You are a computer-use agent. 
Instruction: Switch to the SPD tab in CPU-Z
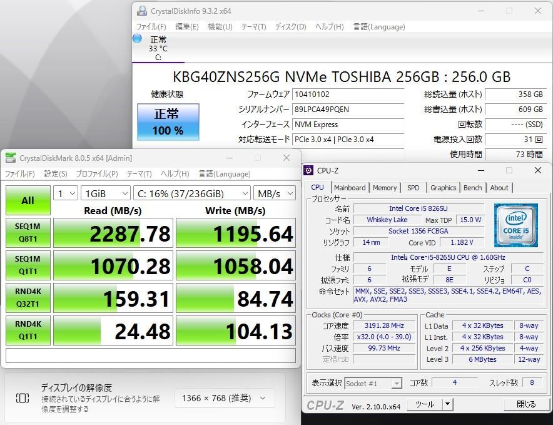pyautogui.click(x=413, y=188)
